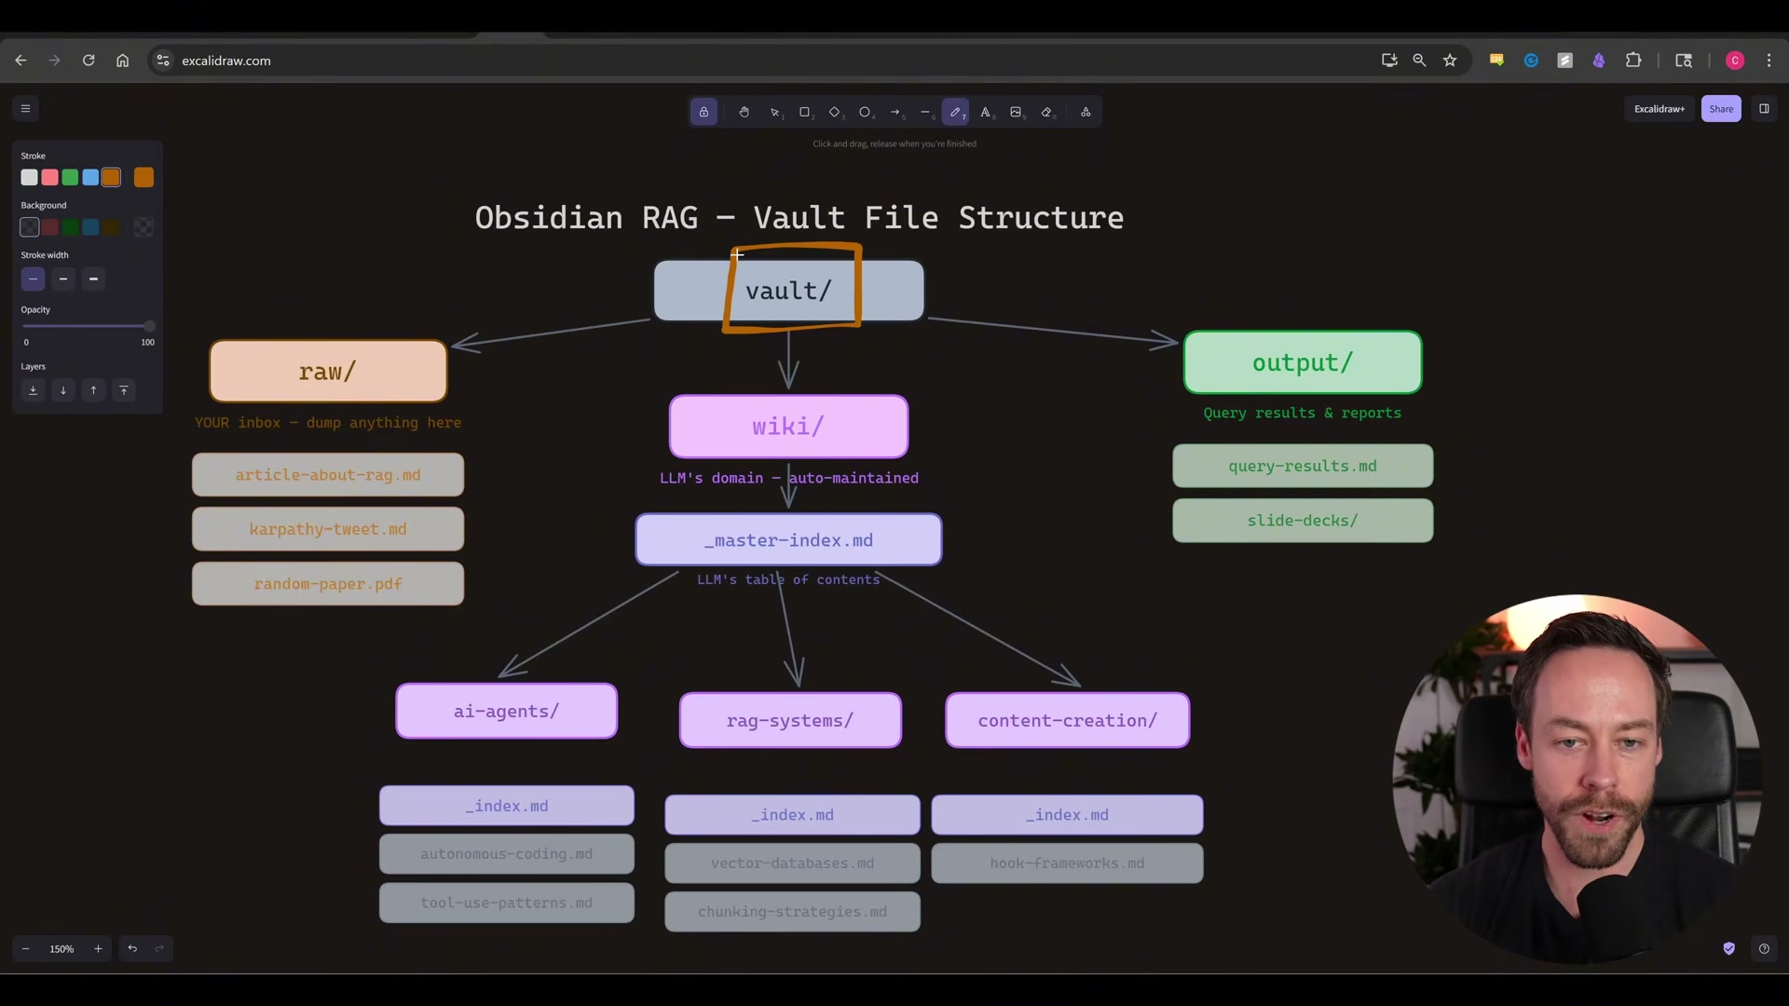Select the Diamond shape tool
The image size is (1789, 1006).
[x=835, y=112]
